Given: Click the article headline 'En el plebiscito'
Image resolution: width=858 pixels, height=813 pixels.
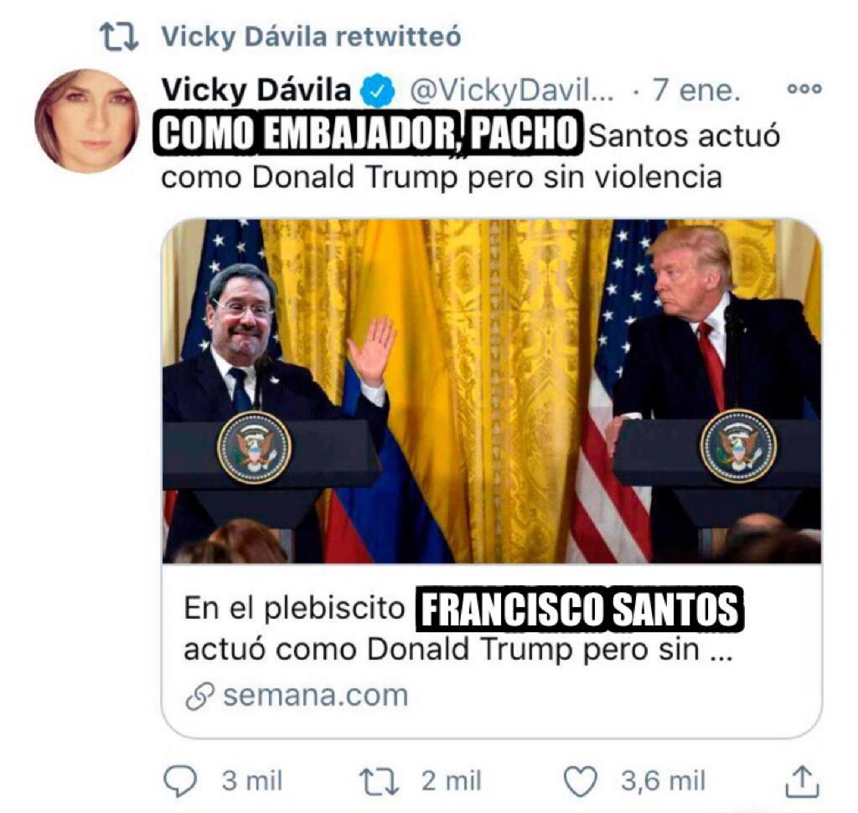Looking at the screenshot, I should pyautogui.click(x=294, y=609).
